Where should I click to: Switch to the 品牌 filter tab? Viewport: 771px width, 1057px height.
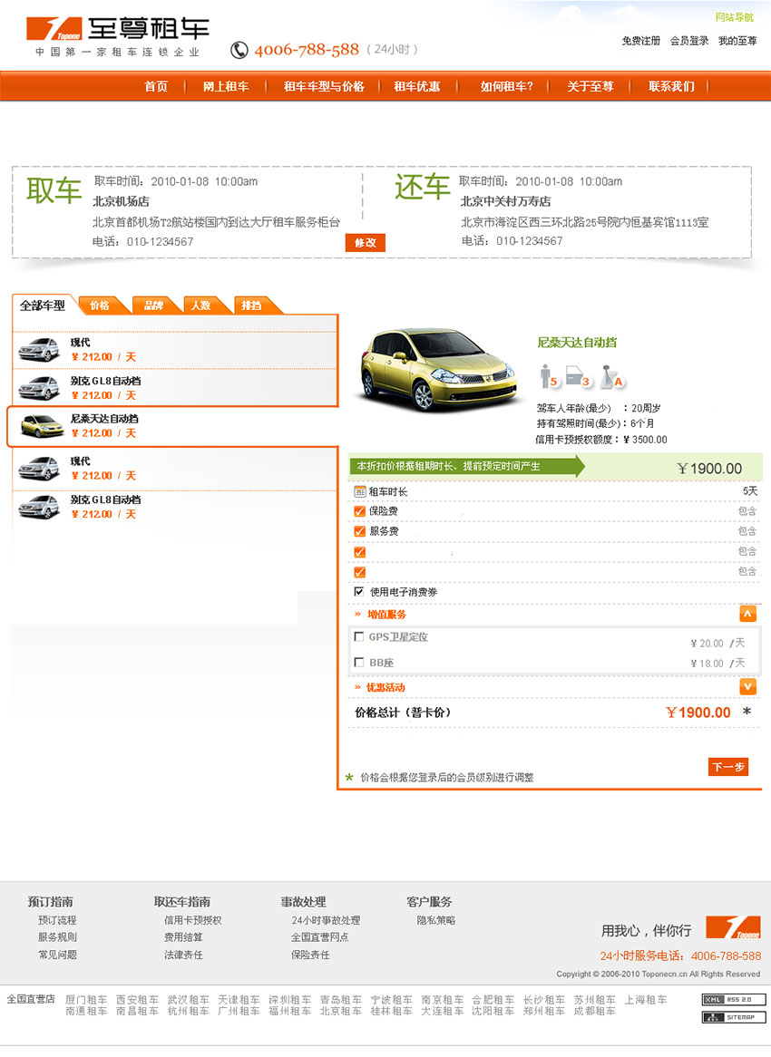(154, 305)
